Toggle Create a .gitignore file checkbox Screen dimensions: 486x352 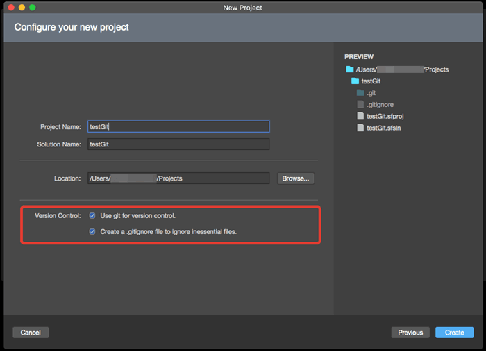click(x=92, y=231)
